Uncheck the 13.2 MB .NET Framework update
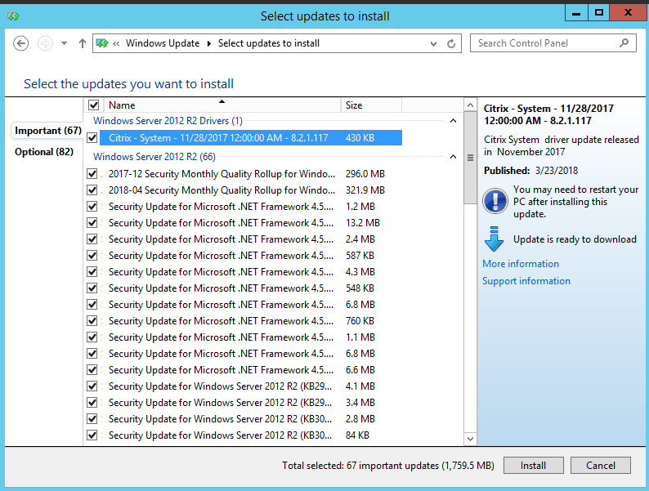This screenshot has height=491, width=649. click(x=92, y=223)
